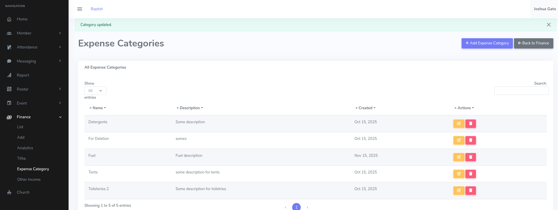
Task: Sort table by Created date
Action: 365,108
